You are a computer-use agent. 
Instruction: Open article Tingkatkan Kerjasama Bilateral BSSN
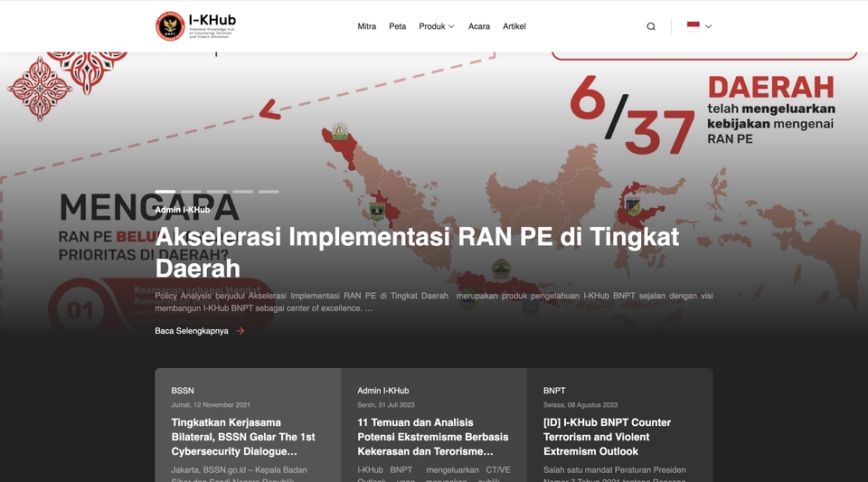243,437
